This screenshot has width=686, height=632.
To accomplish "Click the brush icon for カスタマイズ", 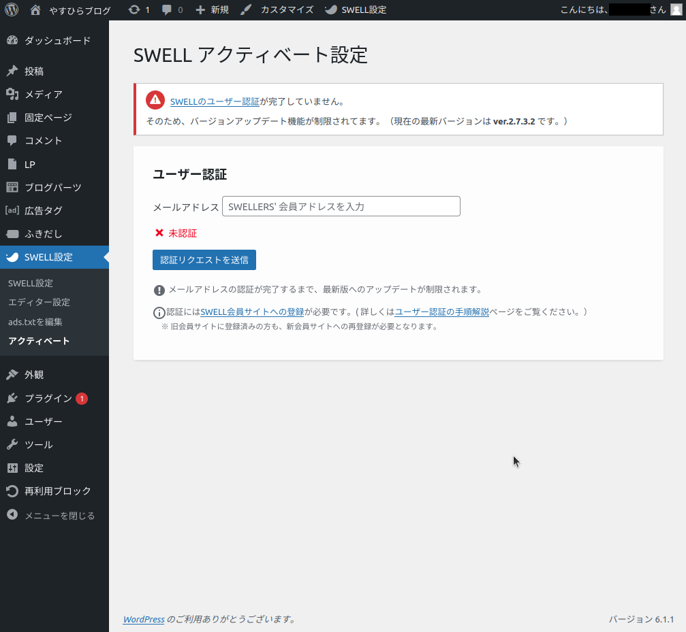I will pos(246,10).
